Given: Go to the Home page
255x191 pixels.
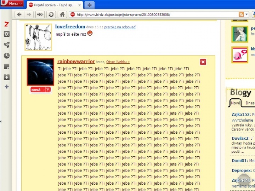Looking at the screenshot, I should (x=62, y=15).
